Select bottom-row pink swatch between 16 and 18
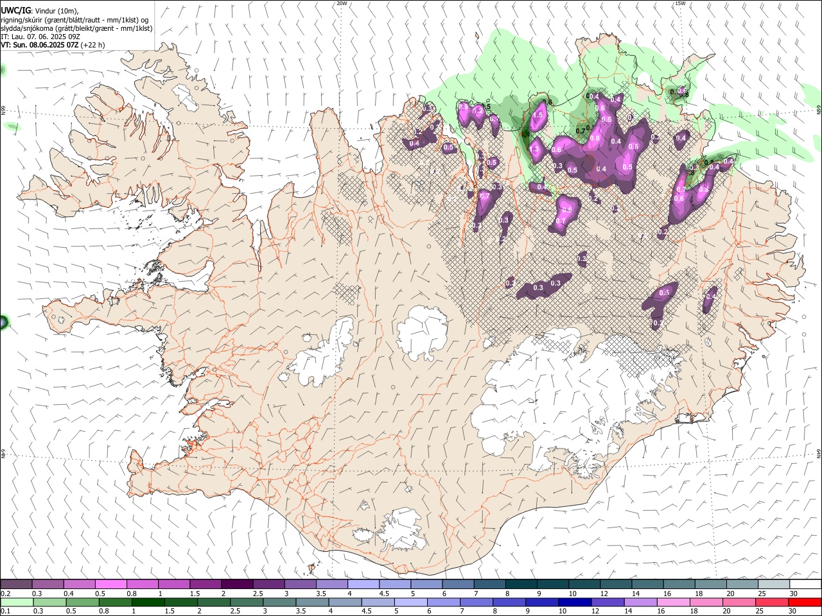 [x=673, y=603]
